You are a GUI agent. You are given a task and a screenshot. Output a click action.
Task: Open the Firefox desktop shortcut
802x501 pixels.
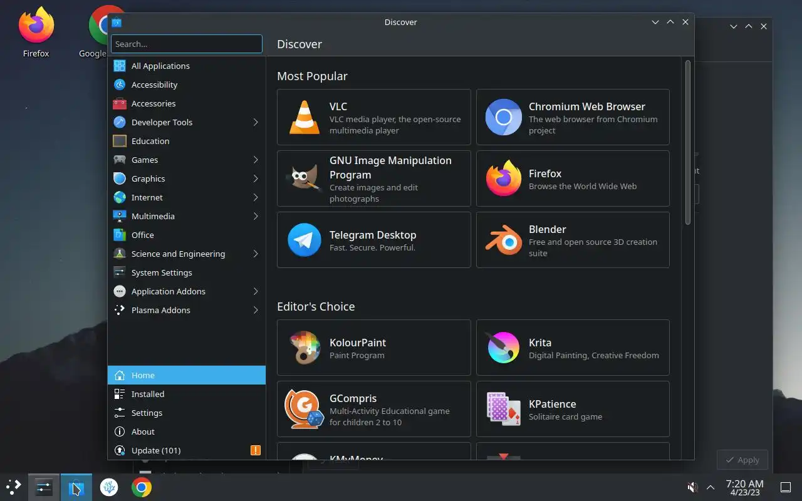(x=36, y=31)
